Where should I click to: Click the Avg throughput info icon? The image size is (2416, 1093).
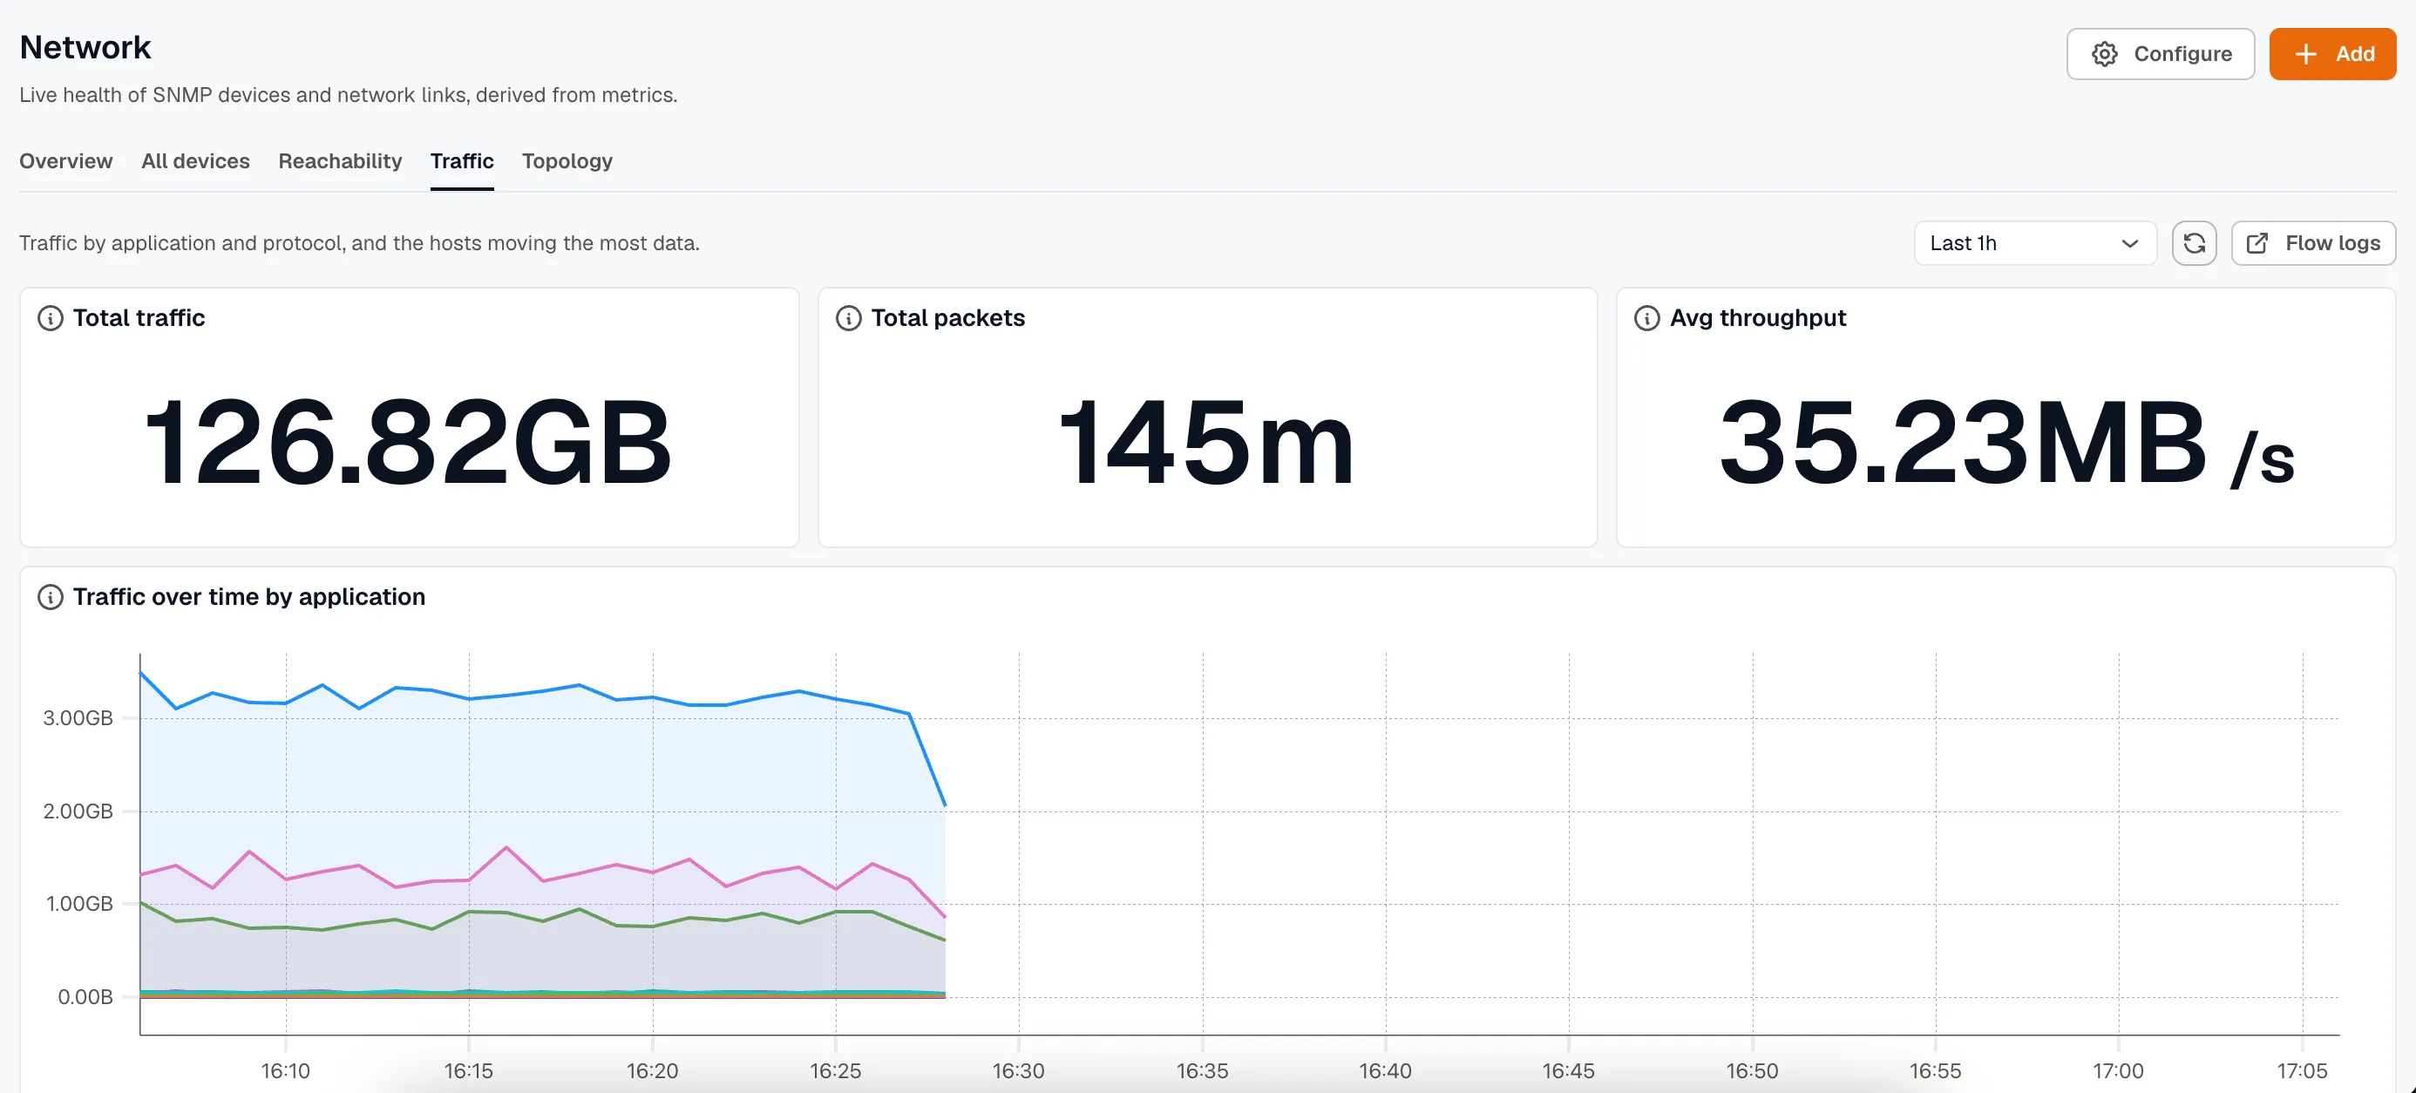tap(1646, 318)
